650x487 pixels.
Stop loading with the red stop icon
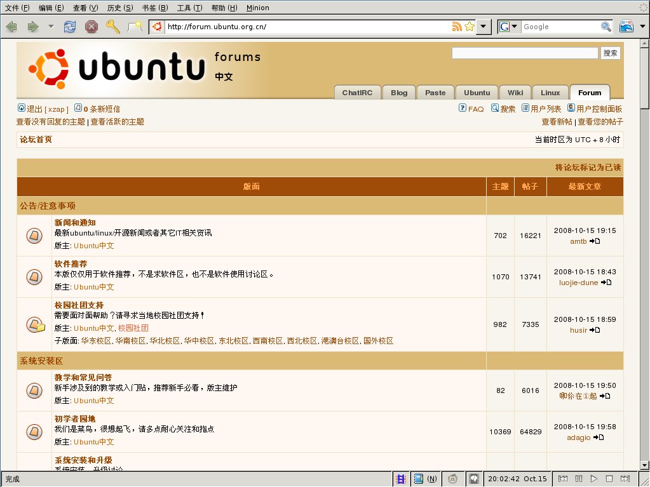(91, 27)
